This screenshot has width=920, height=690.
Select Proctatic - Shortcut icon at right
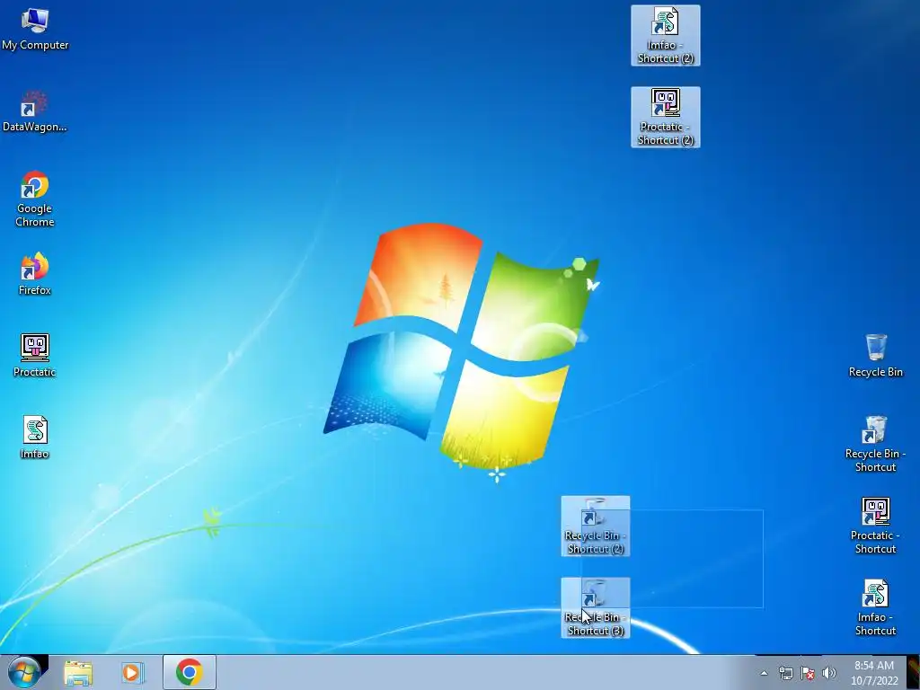[x=875, y=526]
